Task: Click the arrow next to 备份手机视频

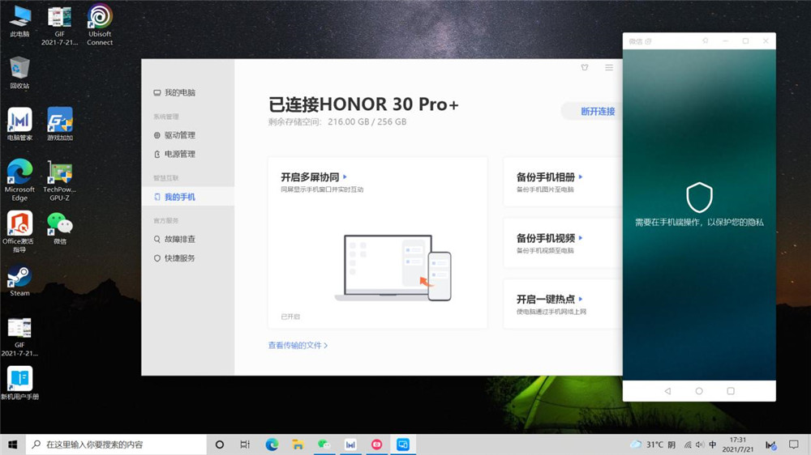Action: coord(581,238)
